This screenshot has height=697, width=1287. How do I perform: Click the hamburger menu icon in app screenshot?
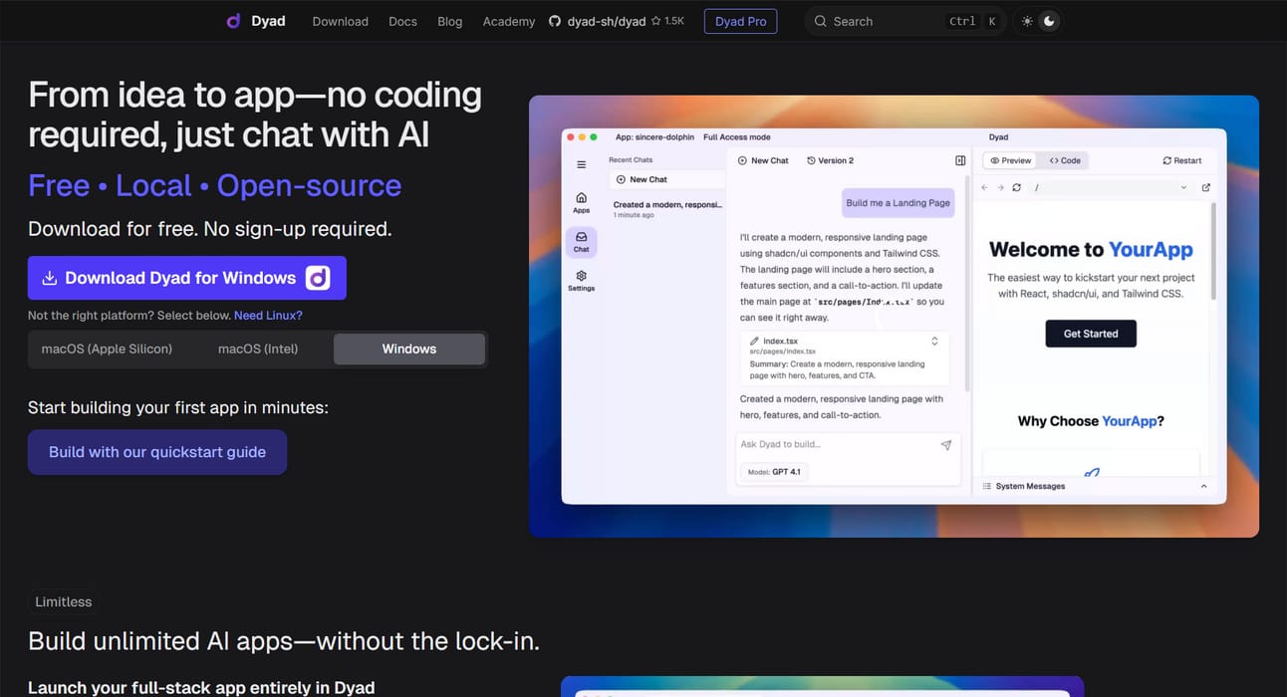coord(582,164)
